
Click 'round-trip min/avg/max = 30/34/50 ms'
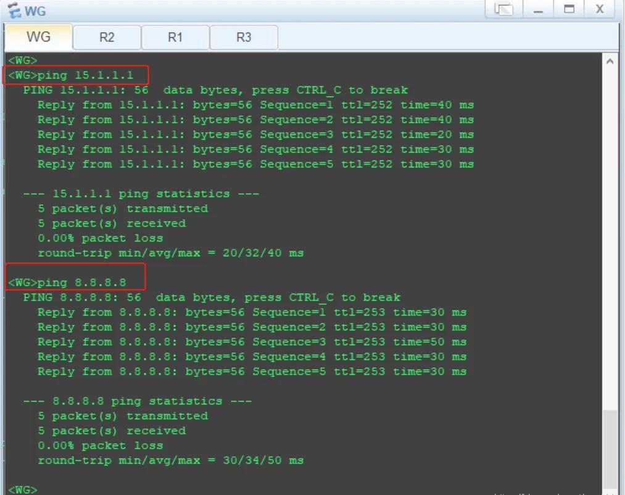pyautogui.click(x=171, y=460)
